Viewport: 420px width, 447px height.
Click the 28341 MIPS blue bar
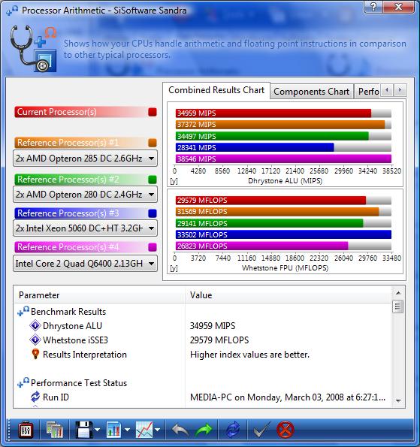(x=255, y=147)
